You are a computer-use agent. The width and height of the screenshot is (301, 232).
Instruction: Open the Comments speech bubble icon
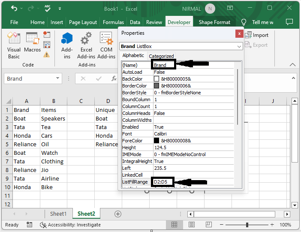tap(289, 22)
